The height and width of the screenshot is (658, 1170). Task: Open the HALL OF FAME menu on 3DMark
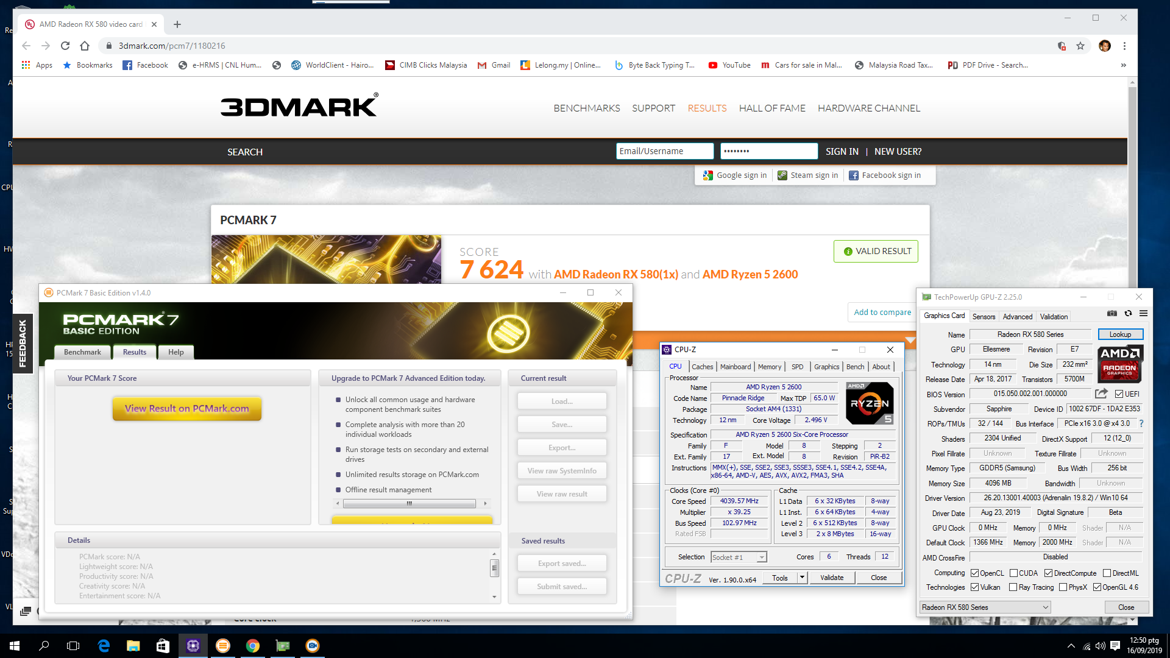tap(772, 108)
